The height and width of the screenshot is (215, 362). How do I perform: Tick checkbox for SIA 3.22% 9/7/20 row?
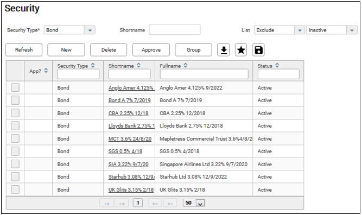[x=15, y=164]
